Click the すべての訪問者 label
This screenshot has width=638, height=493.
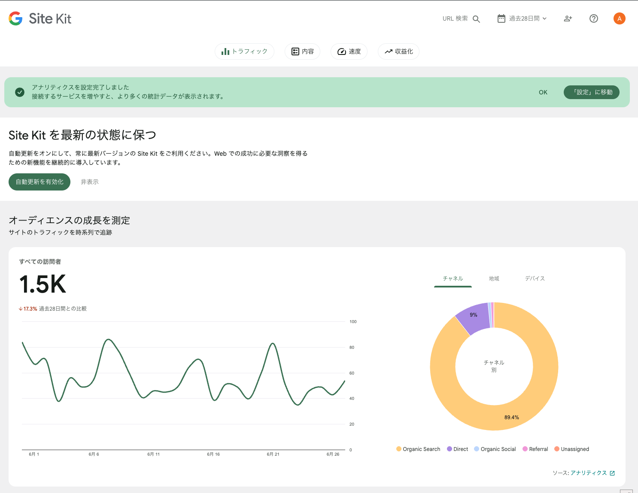[x=40, y=262]
